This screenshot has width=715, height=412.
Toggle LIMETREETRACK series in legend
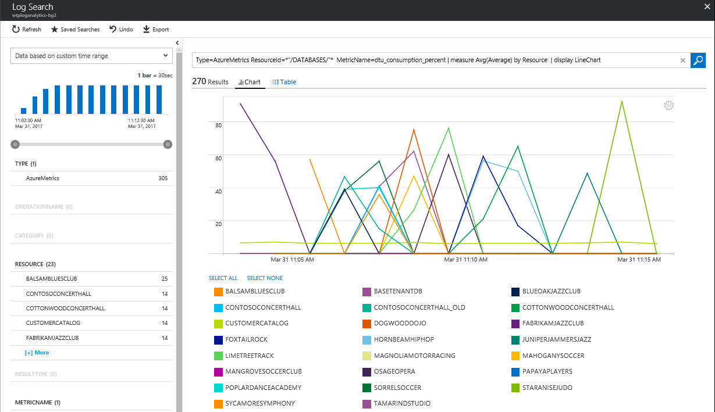(x=244, y=356)
